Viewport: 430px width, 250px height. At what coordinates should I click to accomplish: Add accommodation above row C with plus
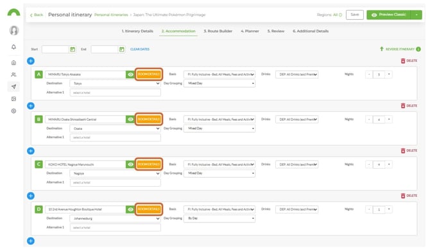(x=31, y=151)
